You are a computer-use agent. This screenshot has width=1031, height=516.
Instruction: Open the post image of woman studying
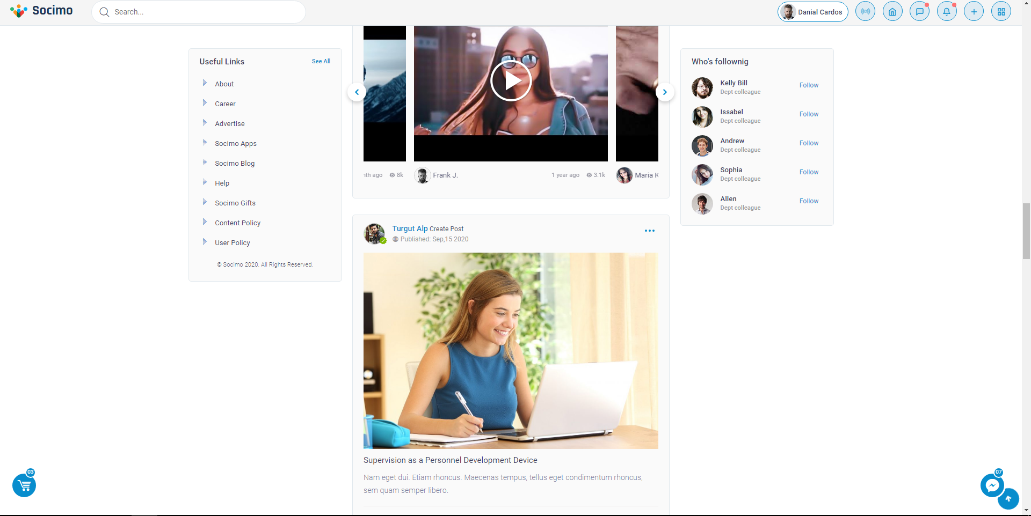point(511,350)
